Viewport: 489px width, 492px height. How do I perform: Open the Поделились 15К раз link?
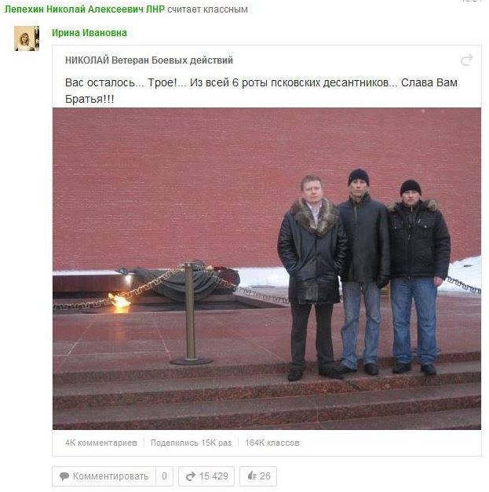coord(192,443)
